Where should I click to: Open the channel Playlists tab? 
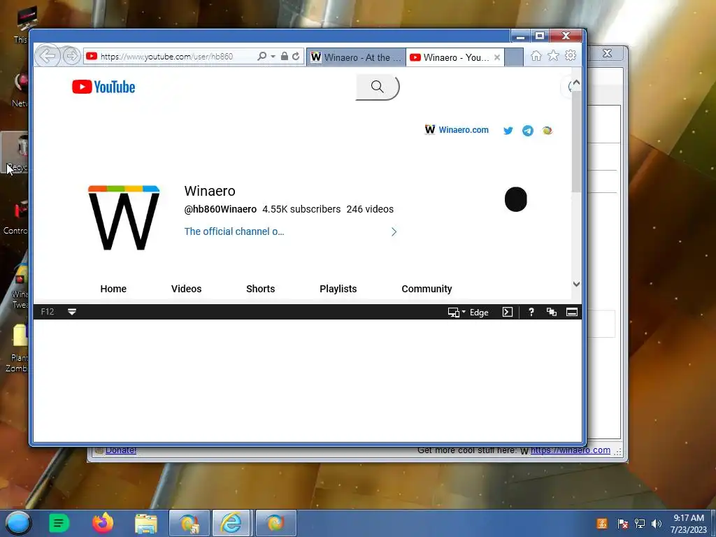(x=338, y=289)
